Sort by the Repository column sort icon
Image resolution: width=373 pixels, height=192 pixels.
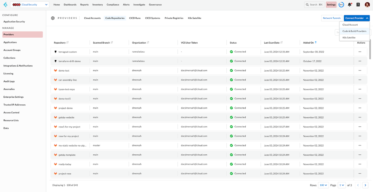[68, 43]
